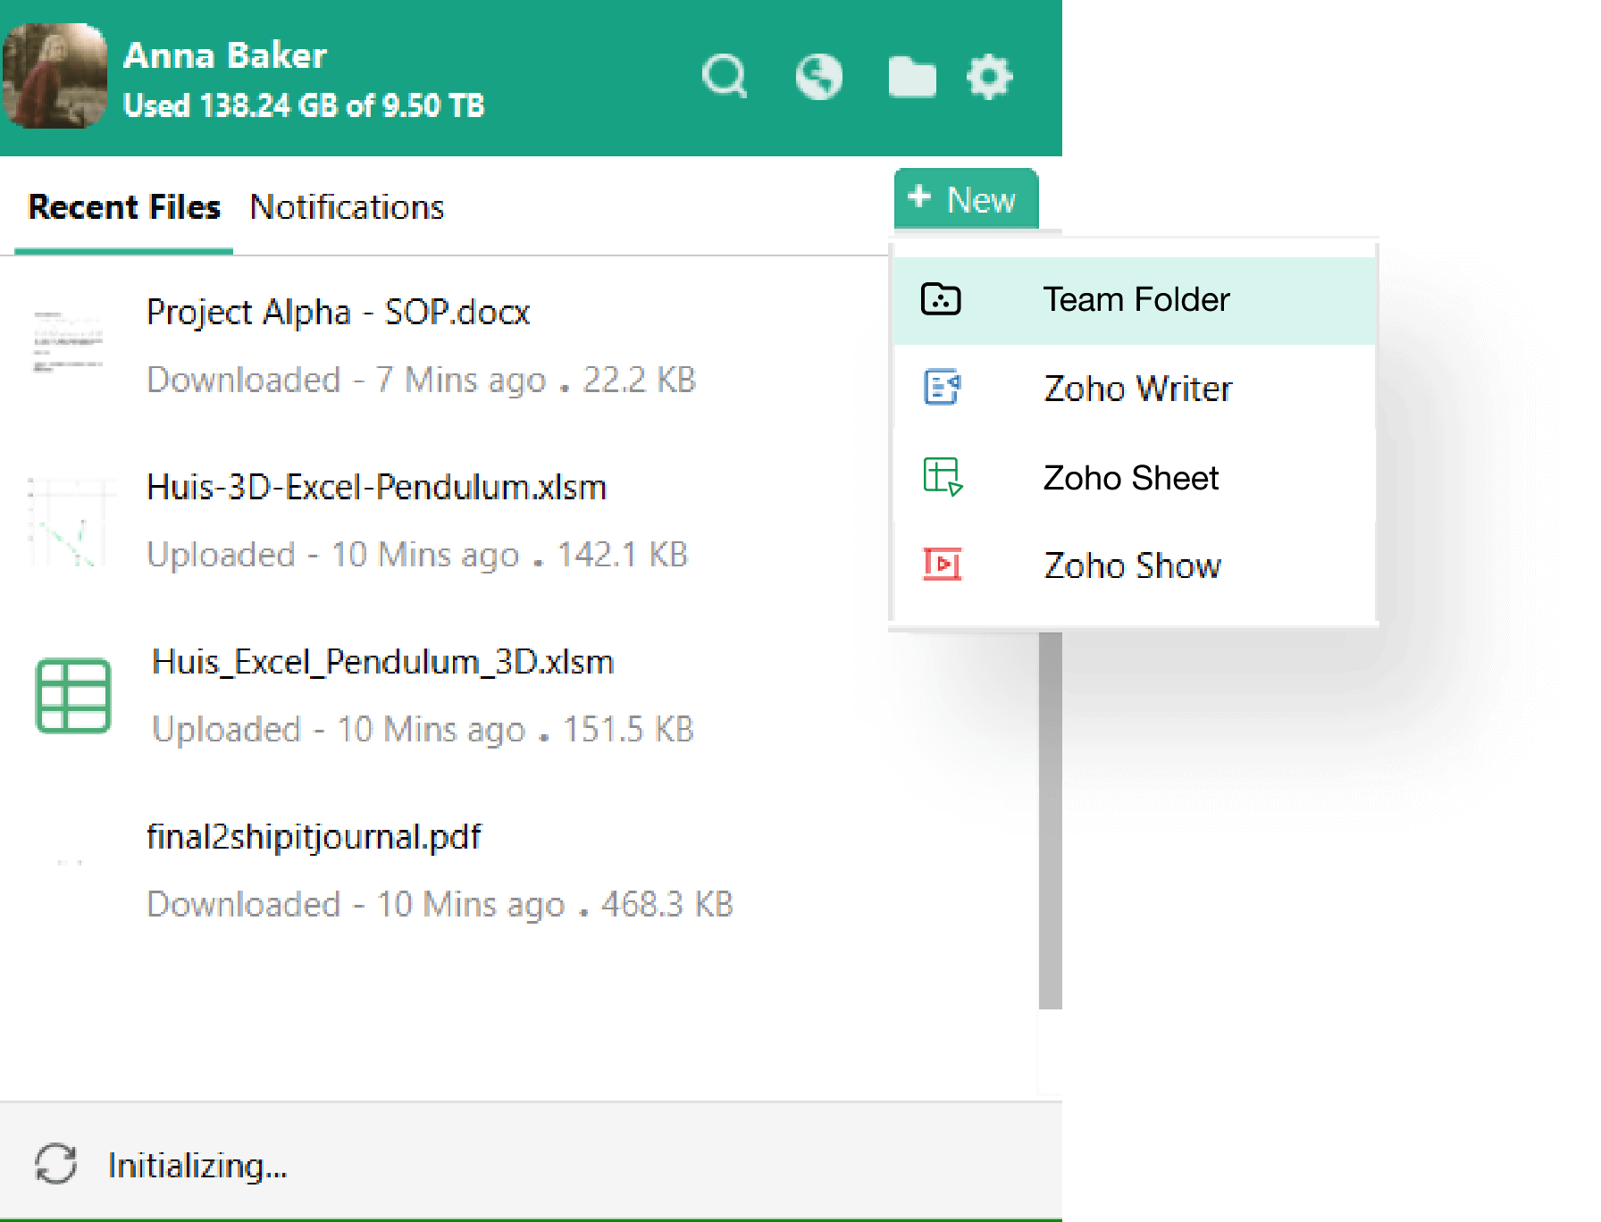Open the file Project Alpha - SOP.docx
The height and width of the screenshot is (1222, 1601).
pos(338,313)
